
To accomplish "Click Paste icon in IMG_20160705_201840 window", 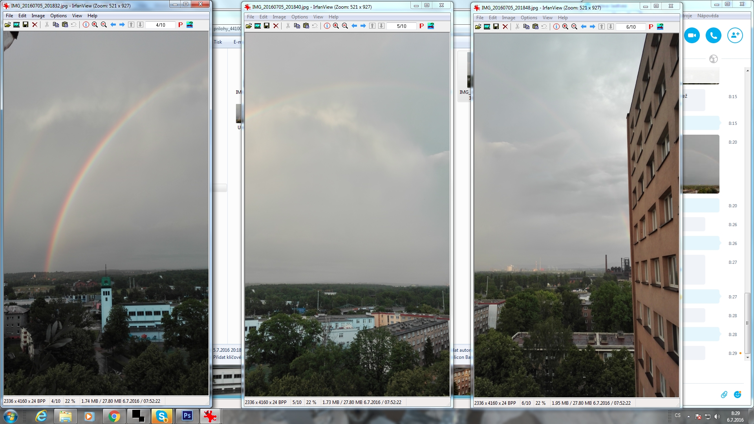I will (x=306, y=26).
